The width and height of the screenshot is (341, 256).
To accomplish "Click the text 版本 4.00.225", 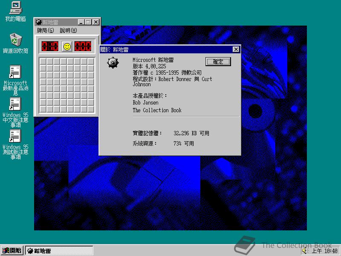I will 150,66.
